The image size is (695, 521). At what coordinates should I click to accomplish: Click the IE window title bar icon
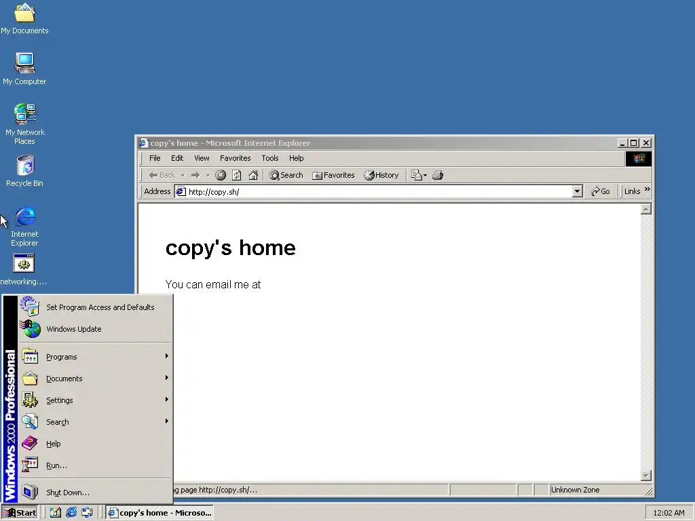click(143, 143)
